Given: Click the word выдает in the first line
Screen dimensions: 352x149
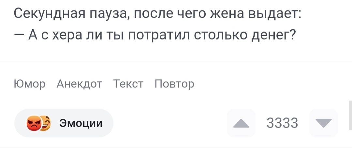Looking at the screenshot, I should point(275,15).
